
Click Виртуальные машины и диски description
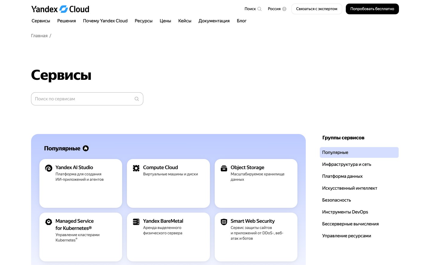tap(171, 174)
